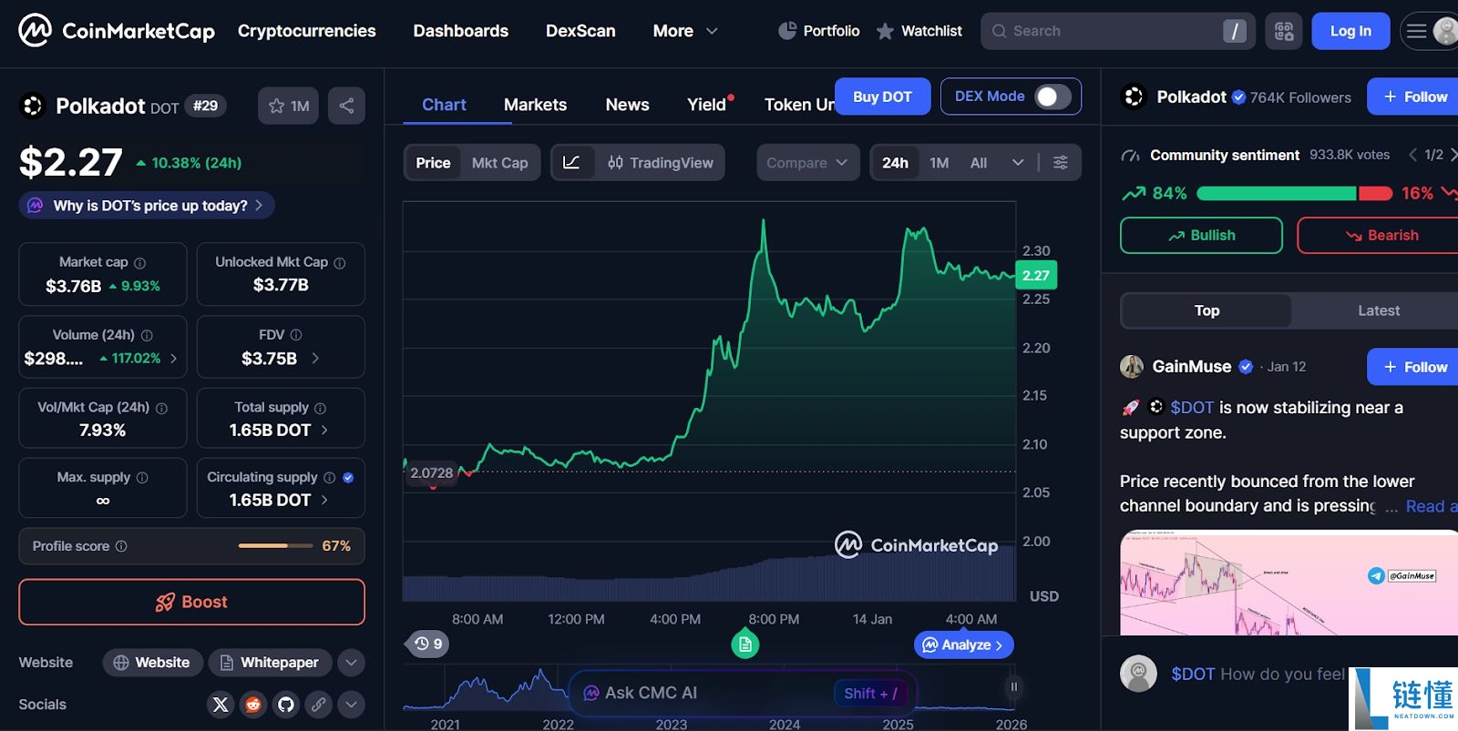Open Polkadot's Reddit social link
The image size is (1458, 731).
click(x=253, y=704)
